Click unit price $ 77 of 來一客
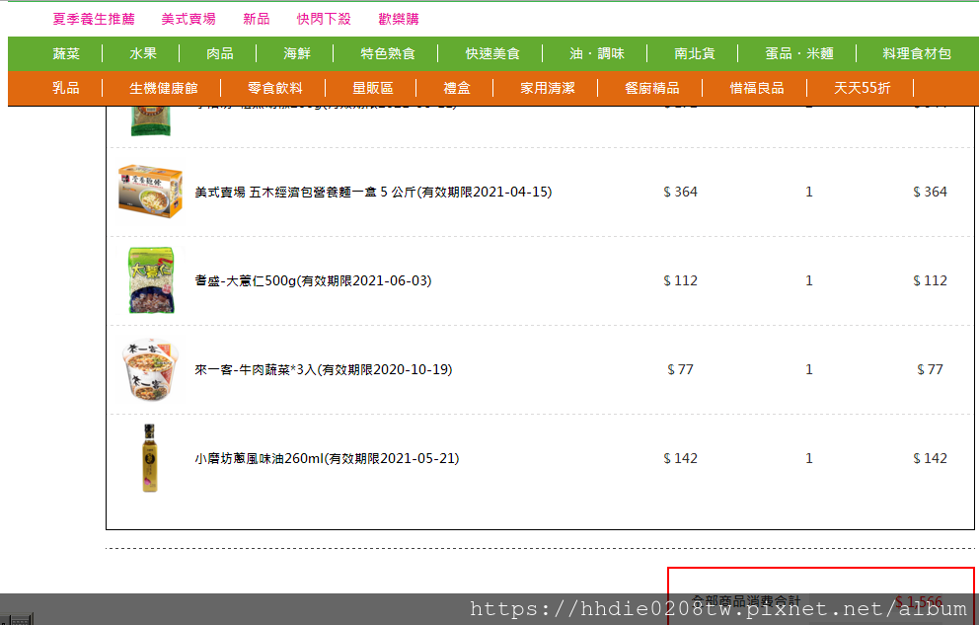 pyautogui.click(x=681, y=369)
